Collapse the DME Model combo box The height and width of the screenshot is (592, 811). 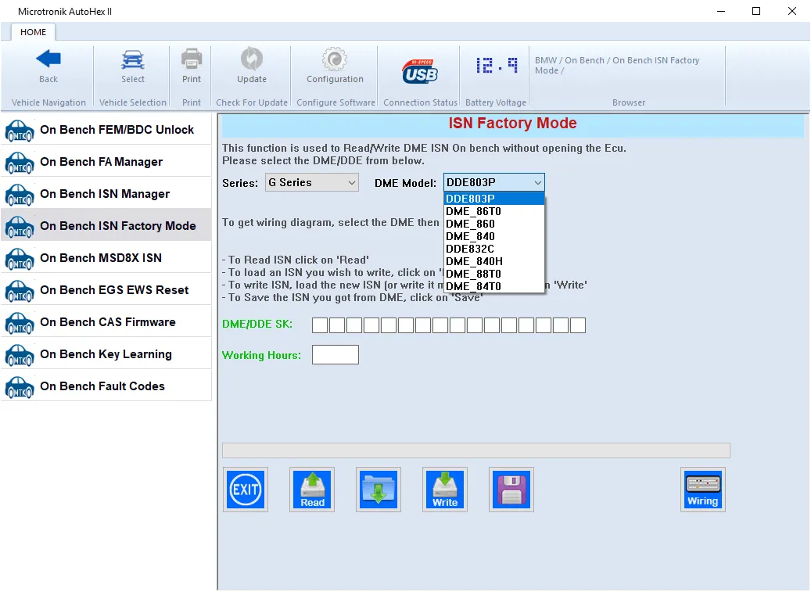(x=494, y=182)
